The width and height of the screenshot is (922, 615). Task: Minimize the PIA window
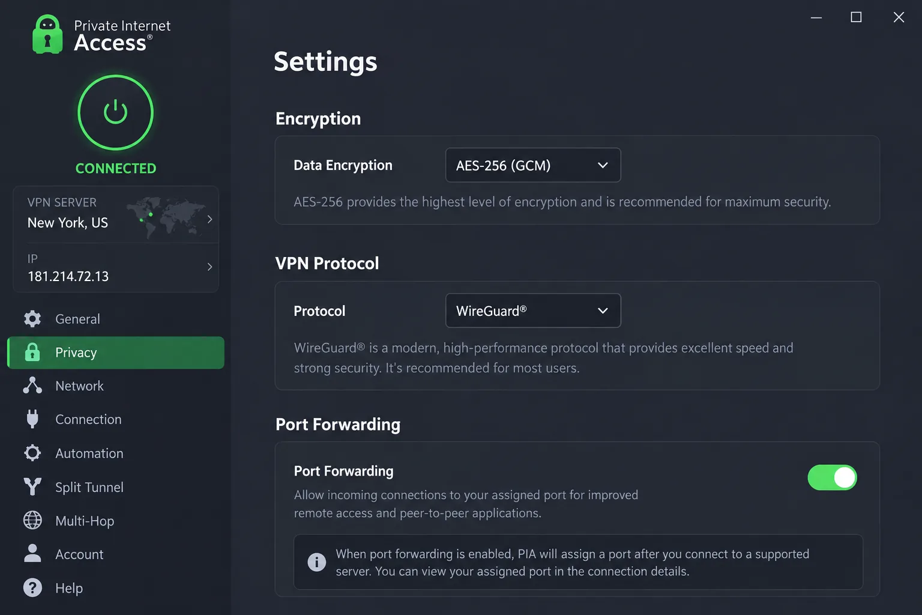pos(816,17)
